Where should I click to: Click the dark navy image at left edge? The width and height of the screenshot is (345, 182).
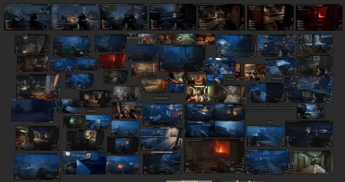(32, 111)
